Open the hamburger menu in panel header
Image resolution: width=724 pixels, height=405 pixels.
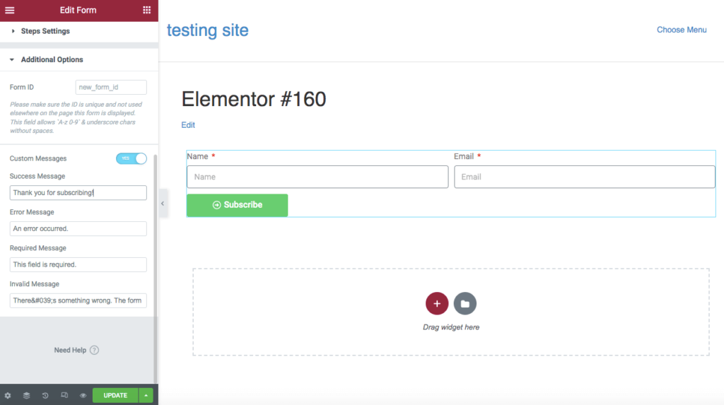[9, 10]
